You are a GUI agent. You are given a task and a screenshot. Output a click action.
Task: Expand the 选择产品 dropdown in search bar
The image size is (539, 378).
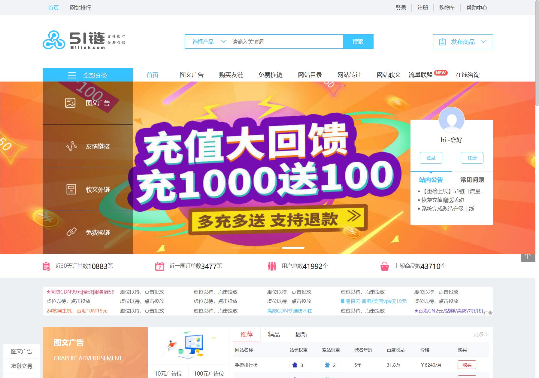[x=209, y=42]
